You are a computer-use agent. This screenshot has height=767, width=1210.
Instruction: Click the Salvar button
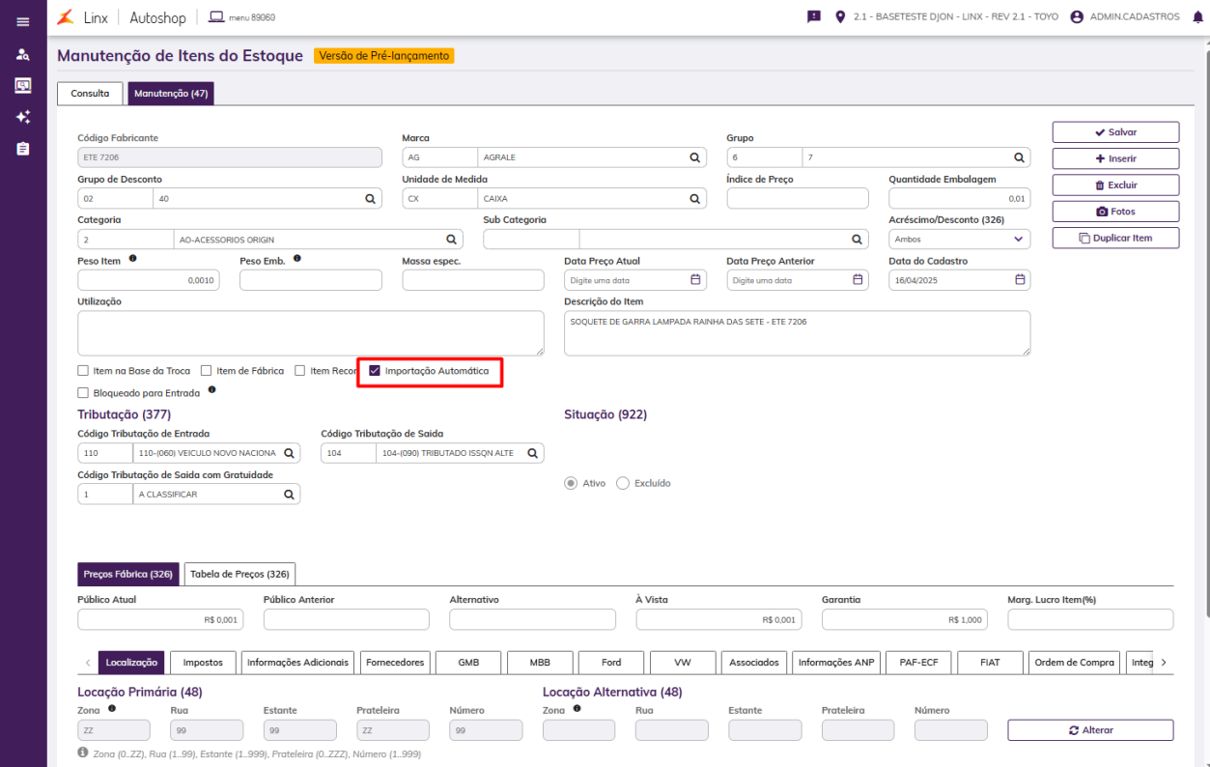pos(1115,132)
